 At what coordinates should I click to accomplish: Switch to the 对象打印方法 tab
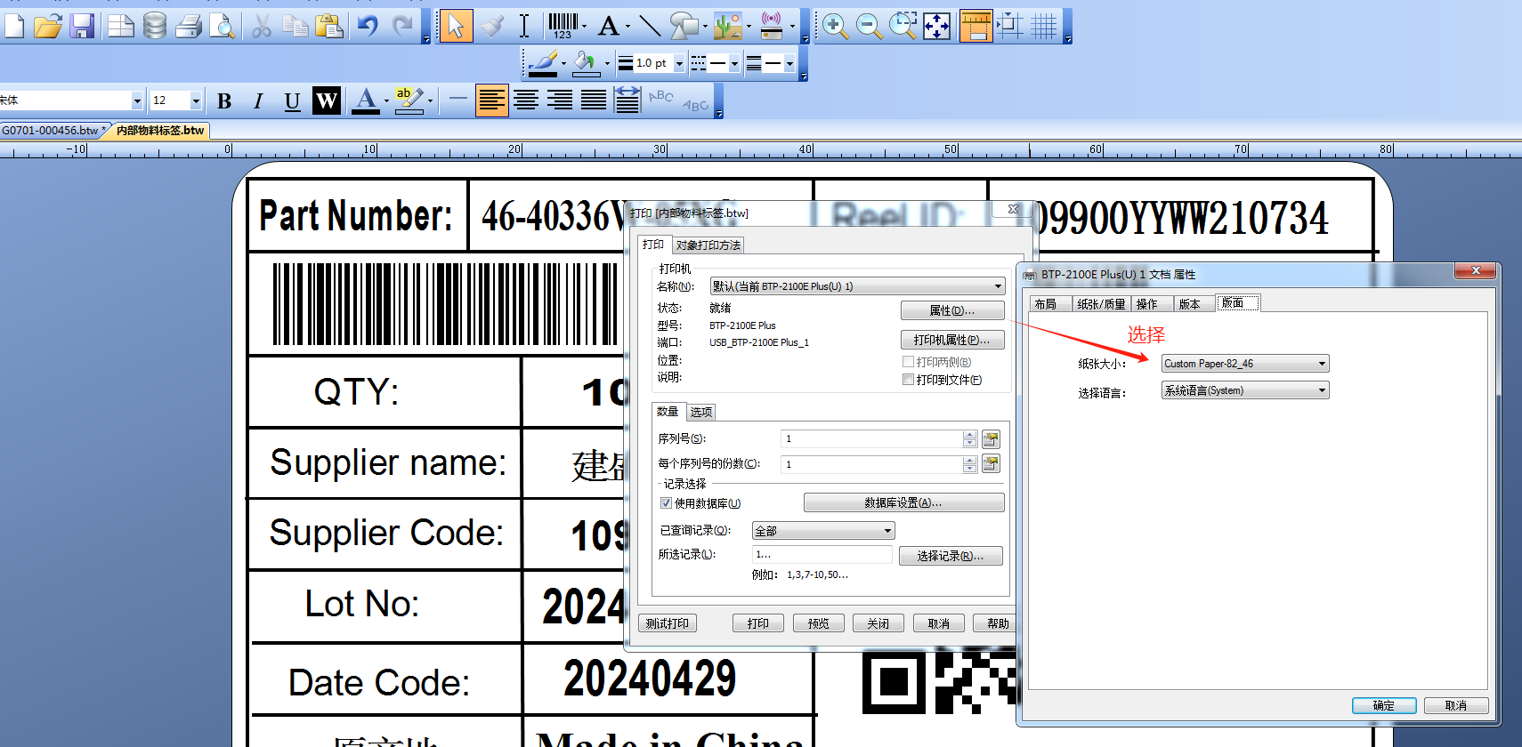pyautogui.click(x=708, y=245)
